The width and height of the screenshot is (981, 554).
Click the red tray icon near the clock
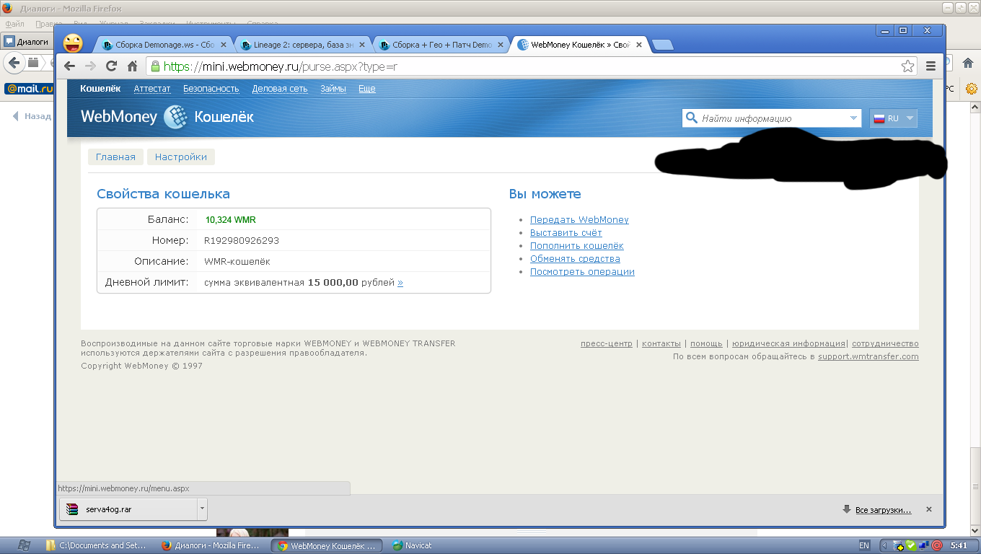[x=937, y=545]
